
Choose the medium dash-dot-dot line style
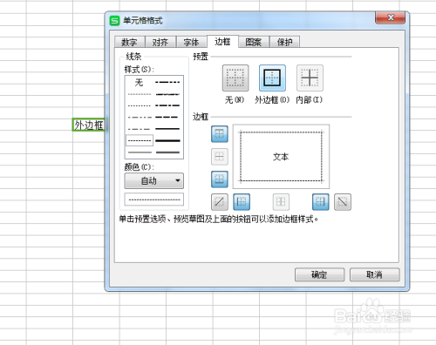tap(167, 83)
